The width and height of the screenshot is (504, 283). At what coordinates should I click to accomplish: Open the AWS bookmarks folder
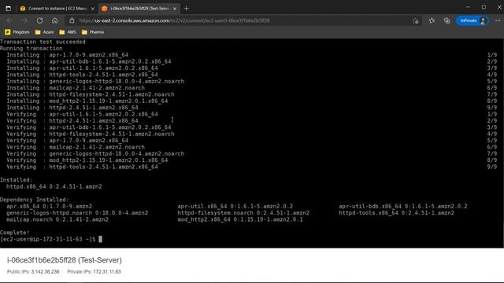[68, 32]
